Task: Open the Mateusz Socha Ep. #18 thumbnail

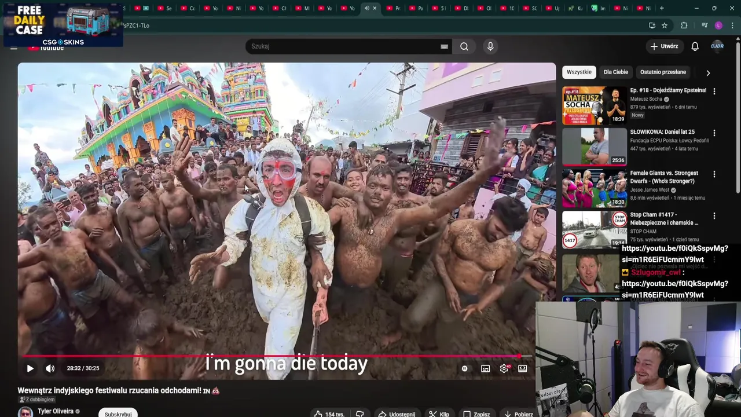Action: pos(595,105)
